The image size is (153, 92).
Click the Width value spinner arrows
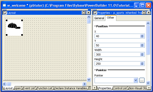coord(142,55)
